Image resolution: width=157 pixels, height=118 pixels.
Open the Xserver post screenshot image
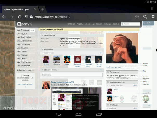point(76,99)
